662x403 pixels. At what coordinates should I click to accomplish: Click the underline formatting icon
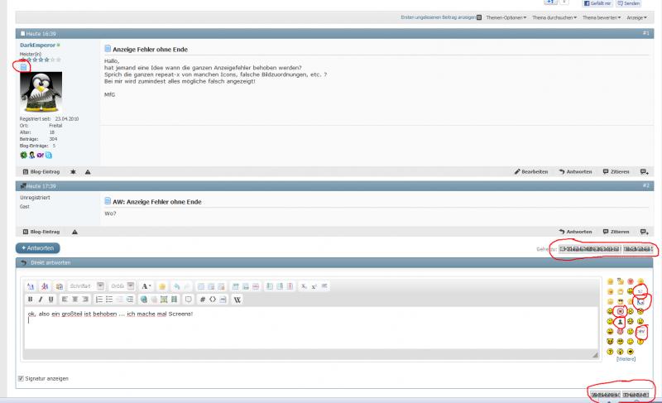[x=50, y=299]
